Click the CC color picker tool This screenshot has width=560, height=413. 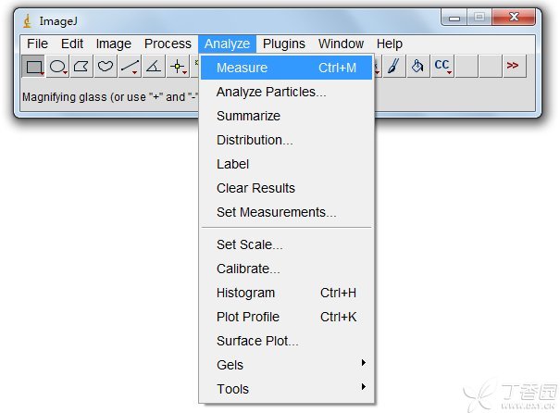pyautogui.click(x=442, y=66)
